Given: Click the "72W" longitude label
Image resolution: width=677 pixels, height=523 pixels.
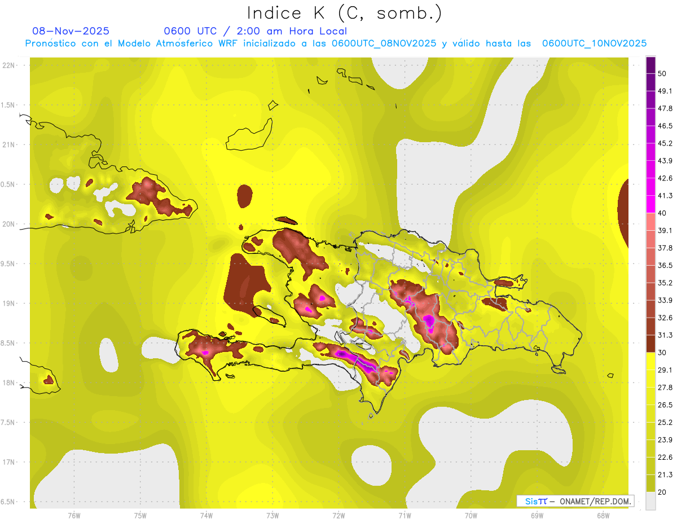Looking at the screenshot, I should tap(338, 516).
